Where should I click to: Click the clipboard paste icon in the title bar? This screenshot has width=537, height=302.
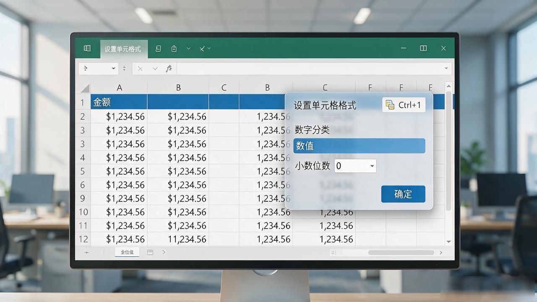coord(174,49)
